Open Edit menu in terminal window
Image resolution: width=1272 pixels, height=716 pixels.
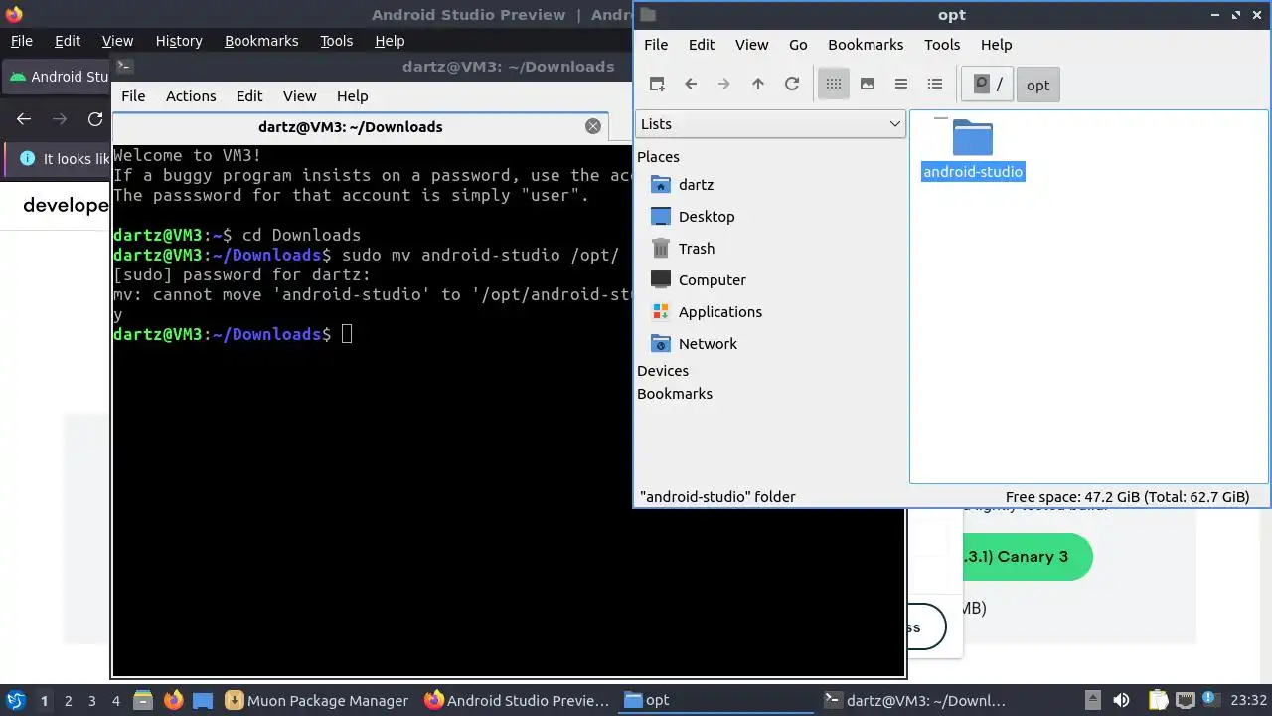[x=249, y=95]
